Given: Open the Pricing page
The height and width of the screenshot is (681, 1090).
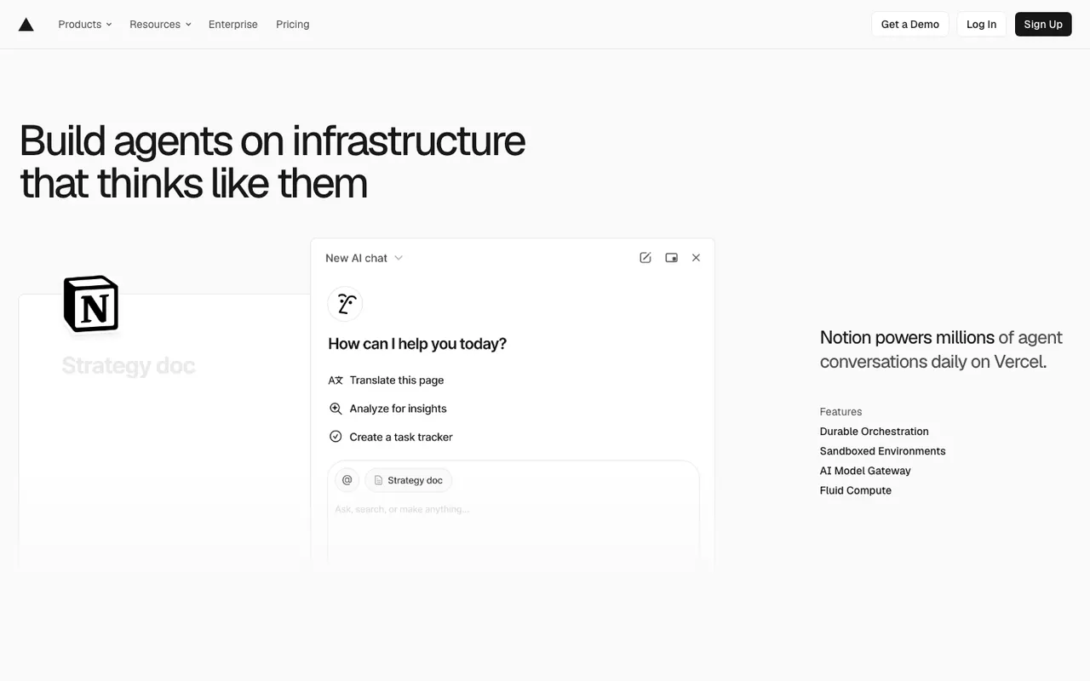Looking at the screenshot, I should coord(293,25).
